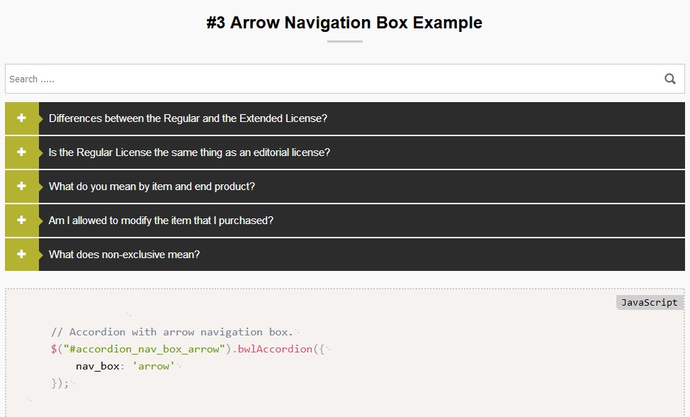The height and width of the screenshot is (417, 690).
Task: Click the nav_box property in the code
Action: coord(98,366)
